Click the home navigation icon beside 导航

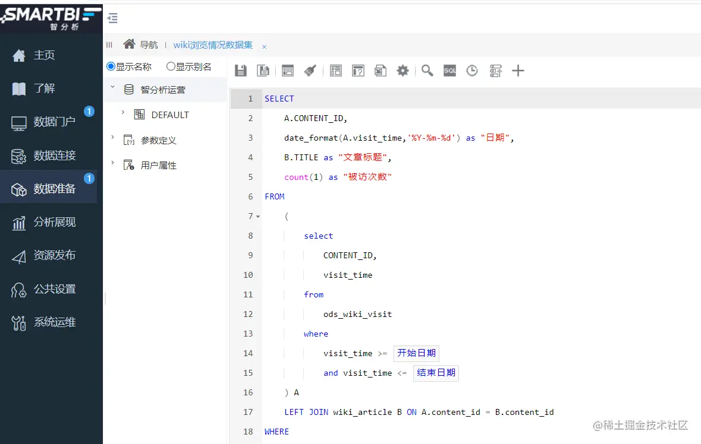129,44
